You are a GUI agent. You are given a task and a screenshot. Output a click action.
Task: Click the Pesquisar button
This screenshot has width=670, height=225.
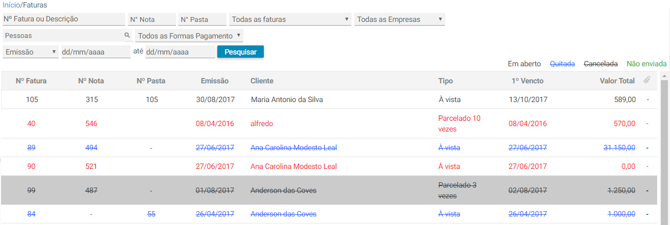coord(240,52)
